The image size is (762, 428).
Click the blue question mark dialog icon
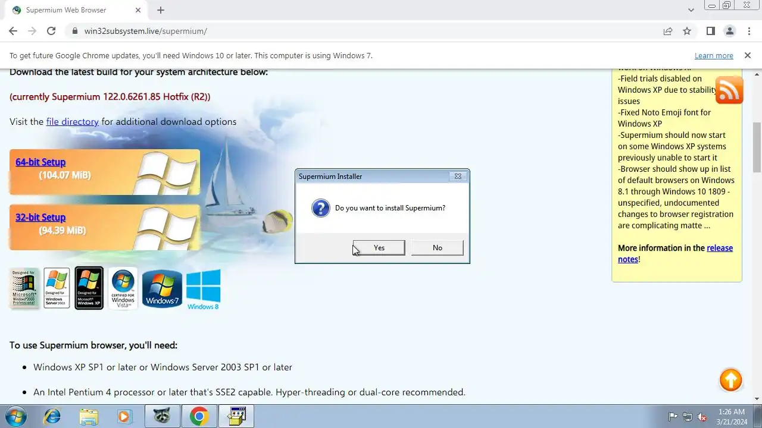321,208
